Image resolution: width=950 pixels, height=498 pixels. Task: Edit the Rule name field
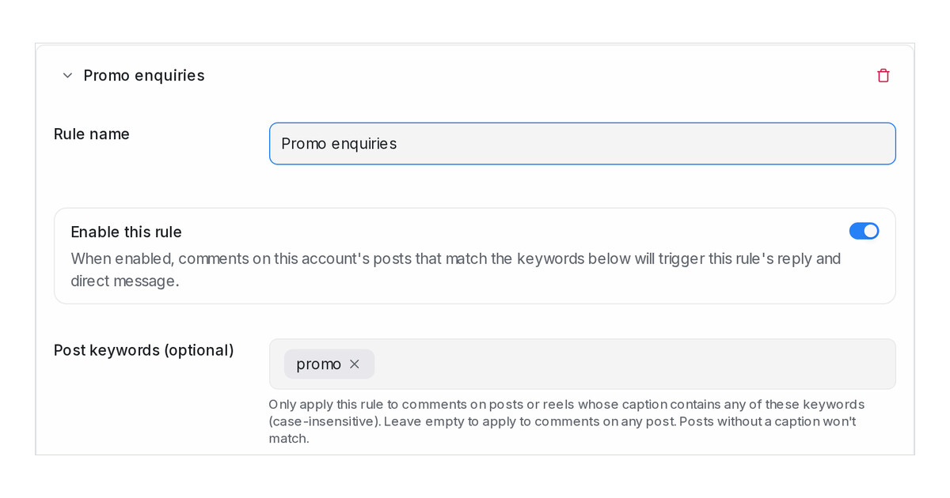(x=583, y=144)
